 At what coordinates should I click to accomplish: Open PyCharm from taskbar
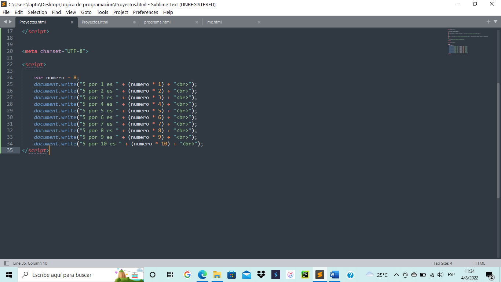click(x=305, y=275)
